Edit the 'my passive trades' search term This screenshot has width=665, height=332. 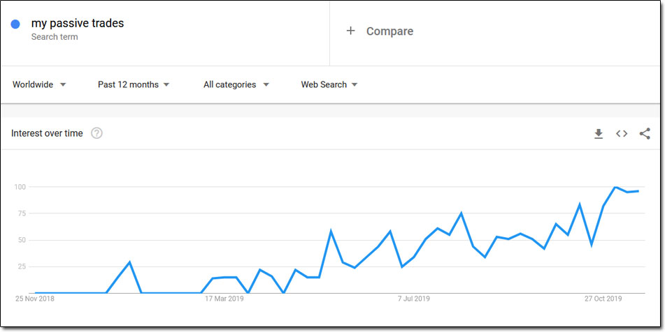78,23
